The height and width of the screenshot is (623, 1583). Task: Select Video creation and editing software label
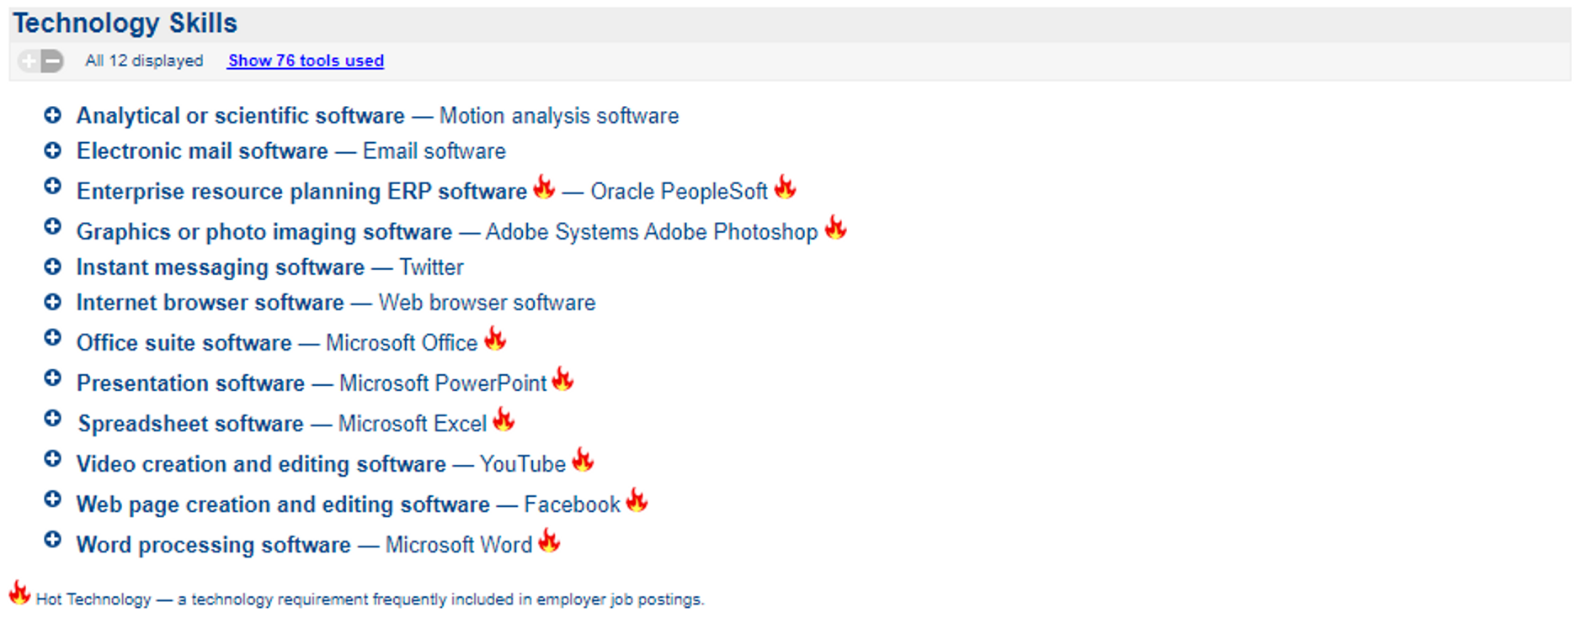261,464
